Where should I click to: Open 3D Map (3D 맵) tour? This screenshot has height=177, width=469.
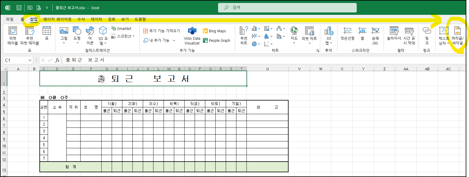329,36
